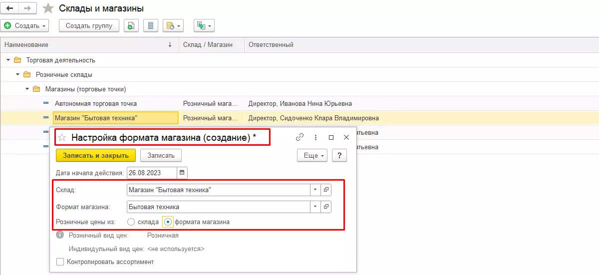
Task: Add Склады и магазины to favorites star
Action: point(48,8)
